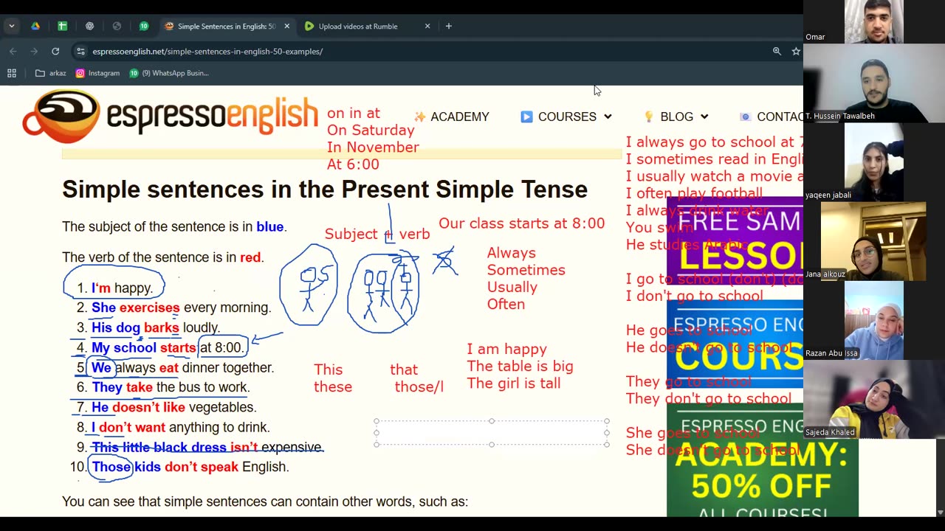Screen dimensions: 945x531
Task: Select Jana alkouz's video thumbnail
Action: [874, 242]
